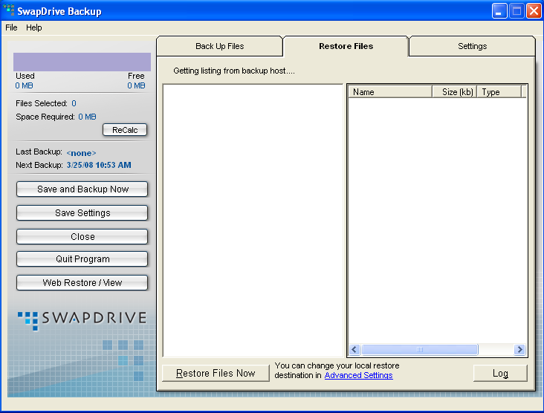Open the Log button
This screenshot has height=413, width=544.
[500, 373]
